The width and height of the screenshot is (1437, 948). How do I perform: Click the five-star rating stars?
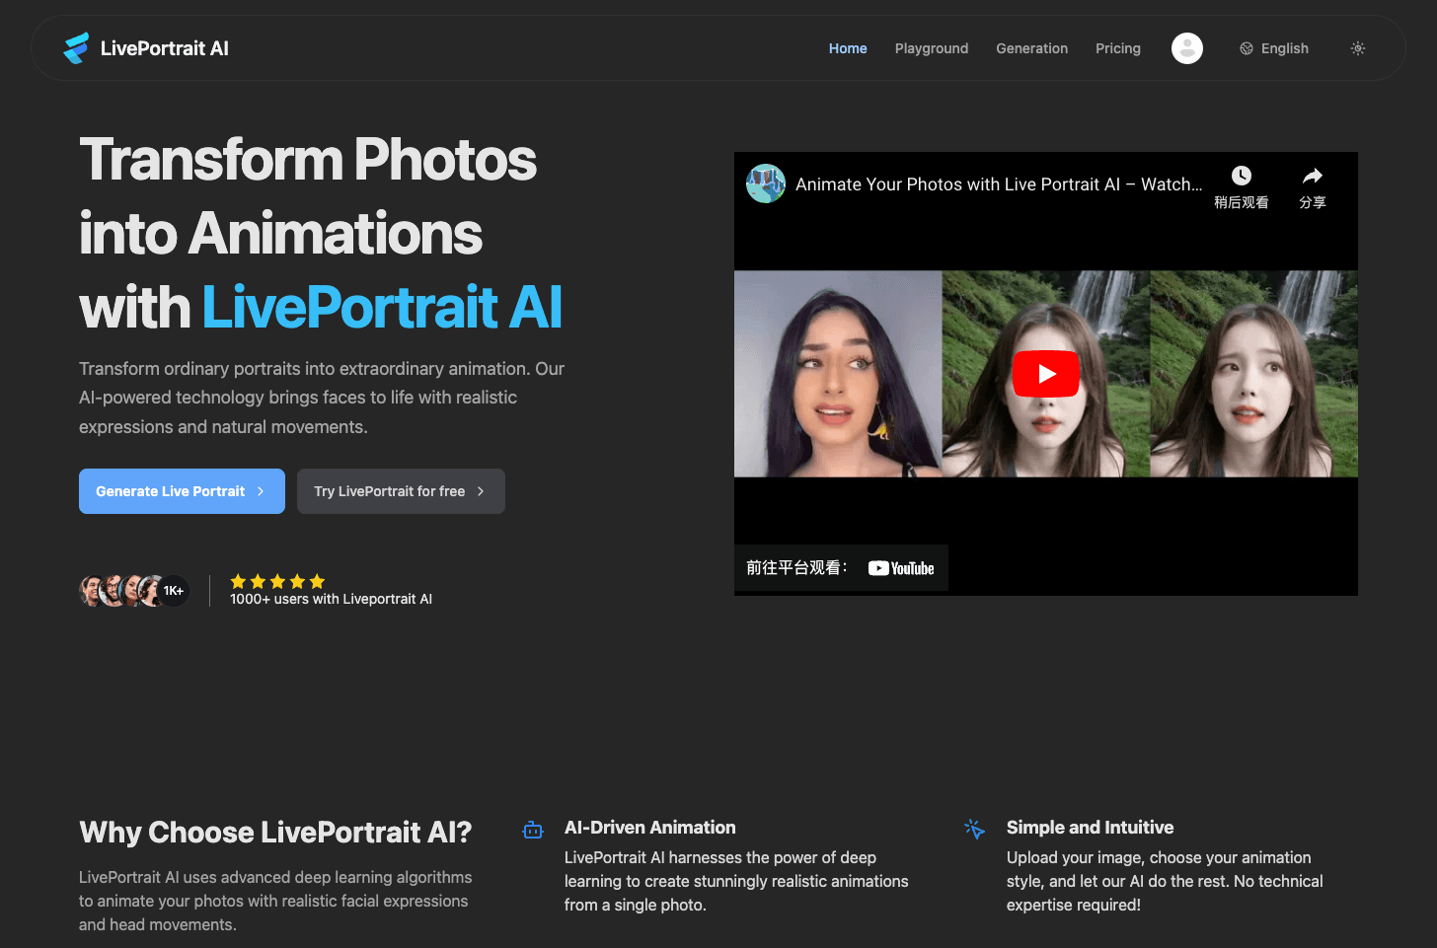pyautogui.click(x=277, y=581)
